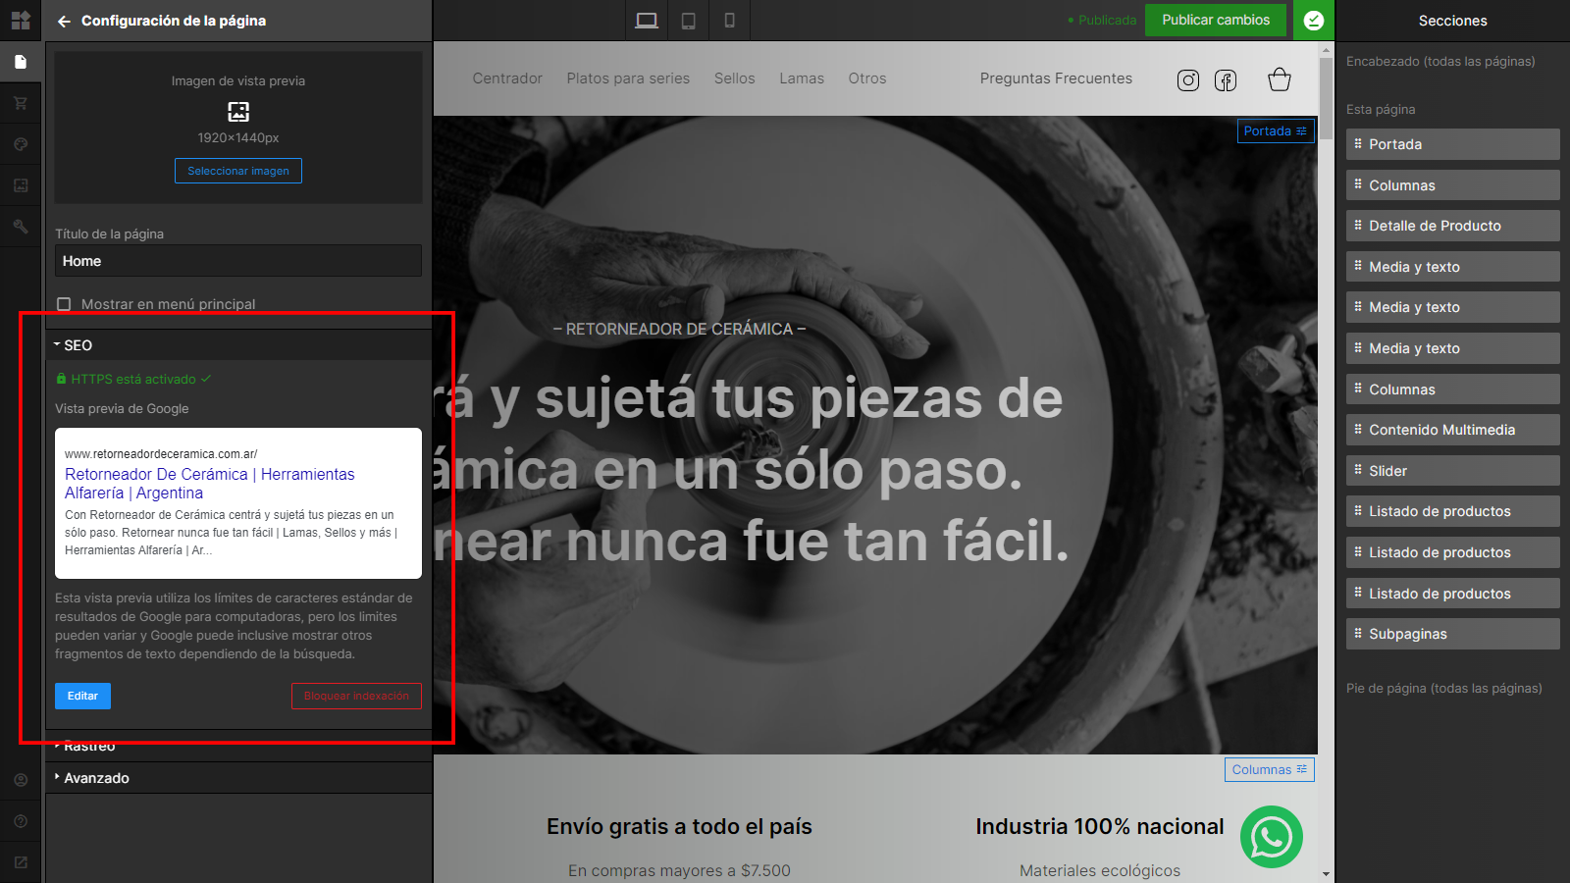This screenshot has width=1570, height=883.
Task: Open the shopping basket icon
Action: click(x=1280, y=79)
